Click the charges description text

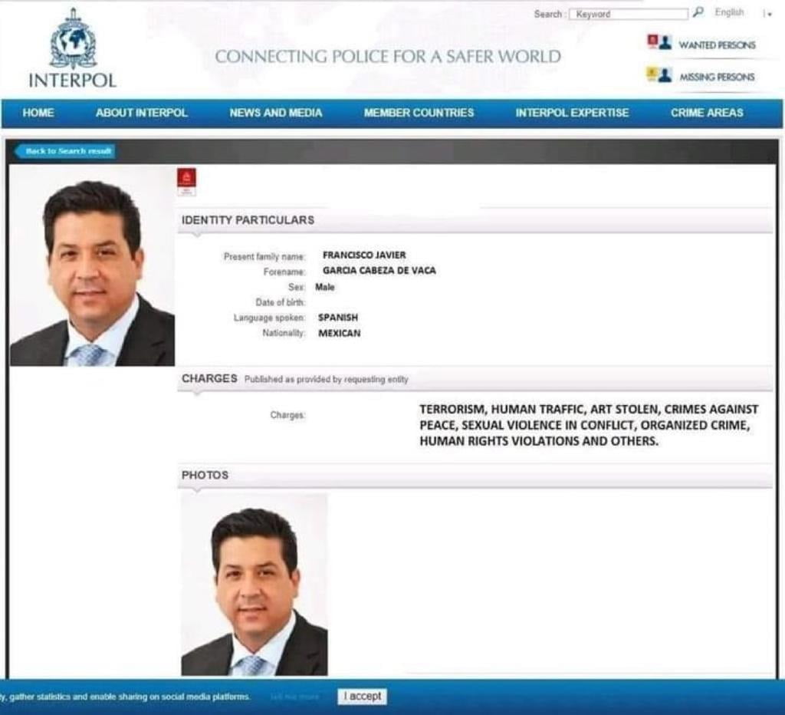[589, 425]
